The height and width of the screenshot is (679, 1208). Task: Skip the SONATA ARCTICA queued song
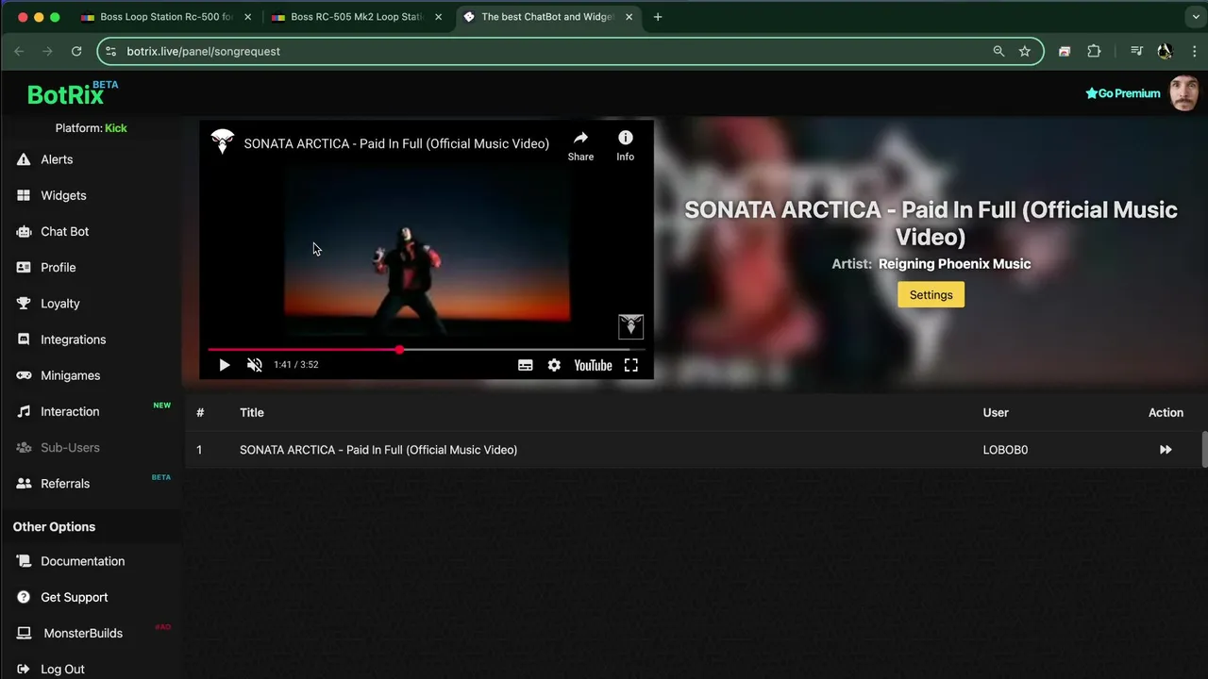1166,450
